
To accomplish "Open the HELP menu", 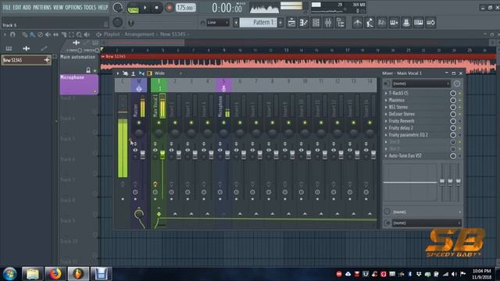I will [x=102, y=7].
